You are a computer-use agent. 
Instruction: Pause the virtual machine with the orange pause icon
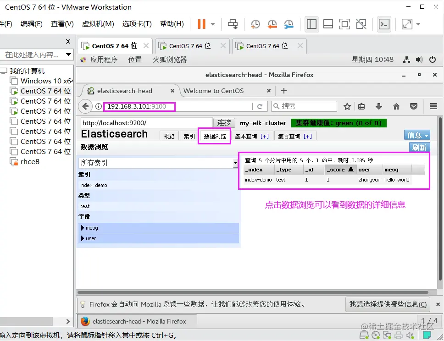[x=201, y=24]
